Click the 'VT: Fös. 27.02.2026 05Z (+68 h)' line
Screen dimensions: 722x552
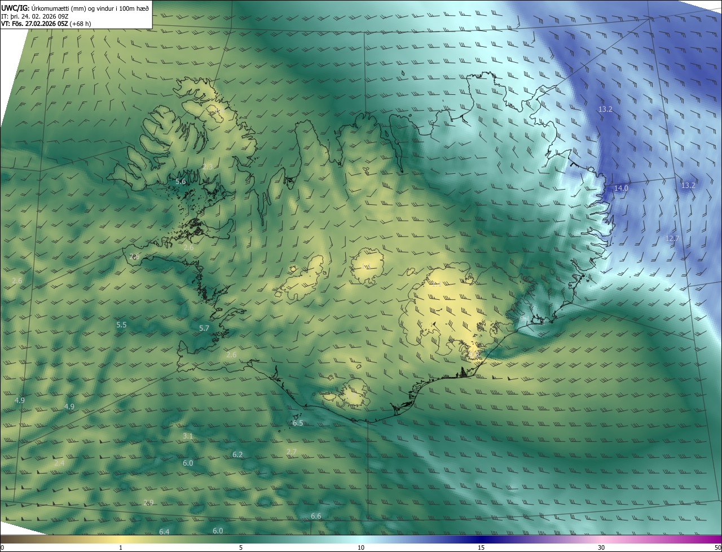pos(46,24)
